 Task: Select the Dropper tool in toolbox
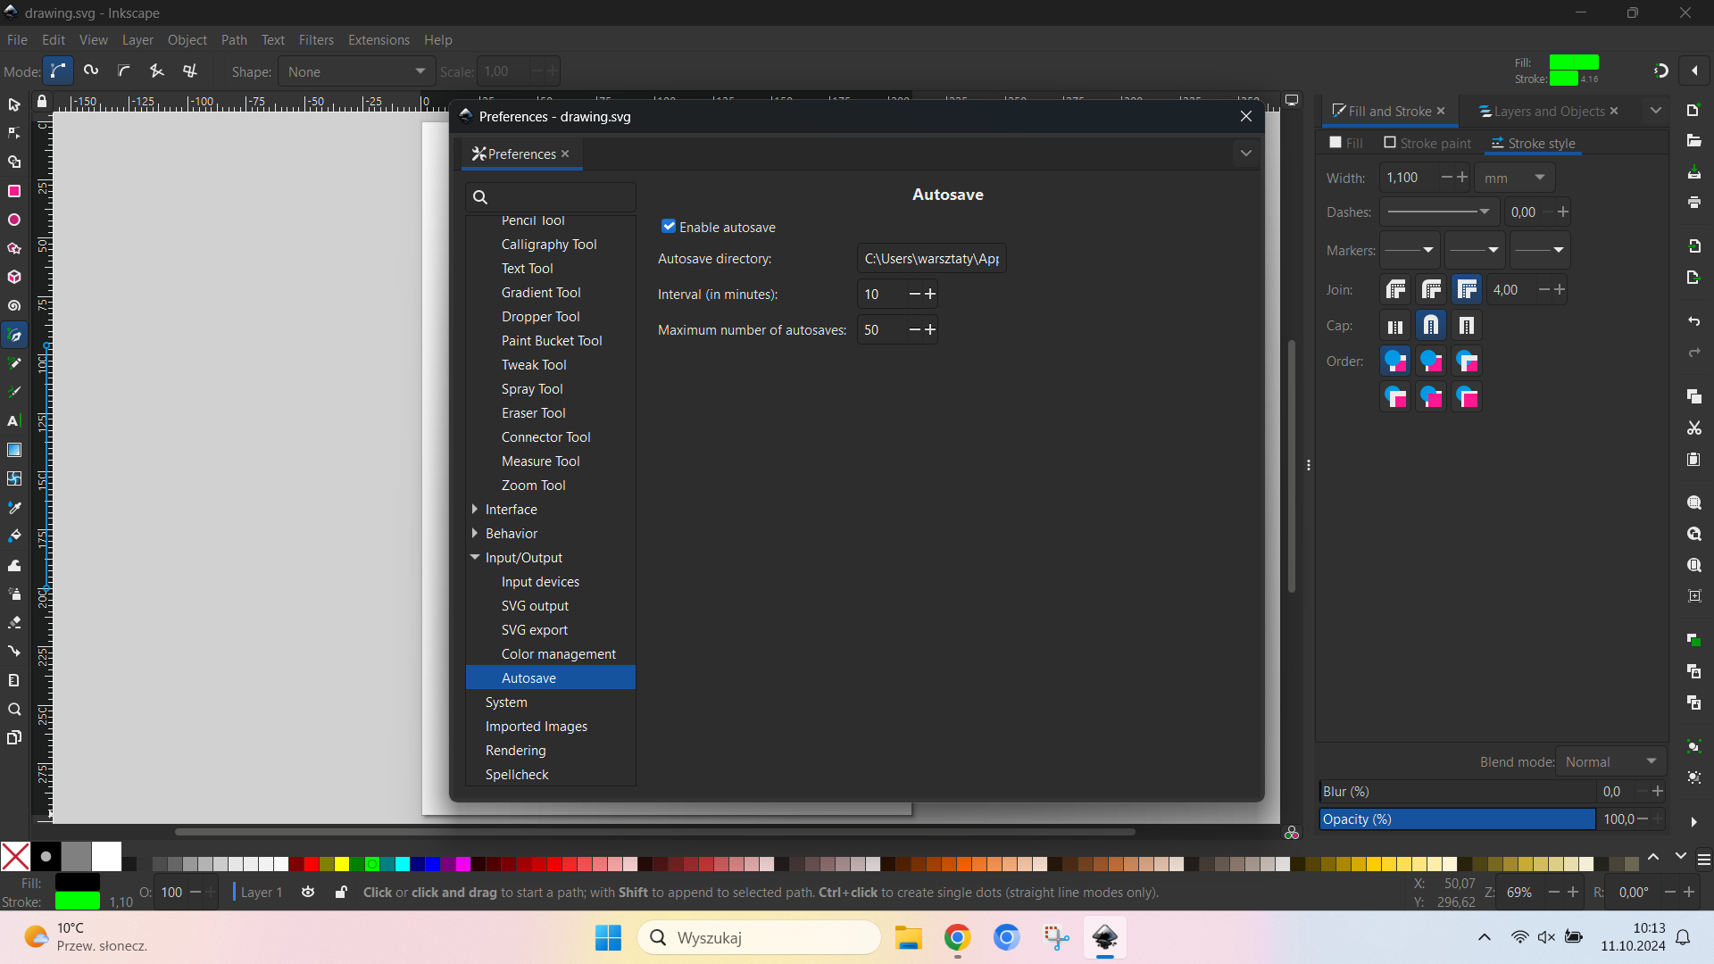14,508
